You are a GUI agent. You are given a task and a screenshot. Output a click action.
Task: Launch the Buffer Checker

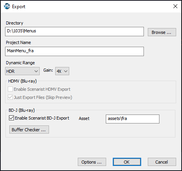29,130
